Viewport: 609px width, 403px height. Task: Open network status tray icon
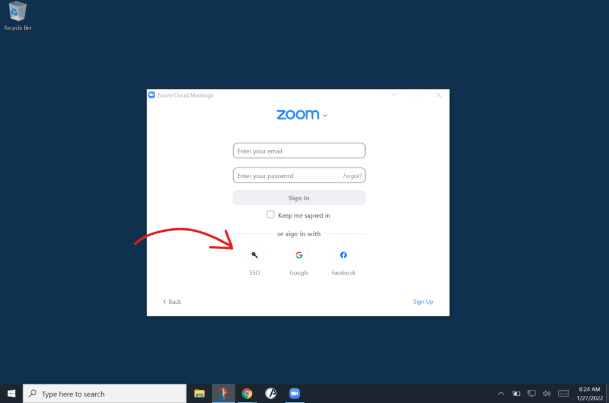coord(531,393)
